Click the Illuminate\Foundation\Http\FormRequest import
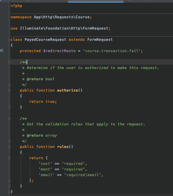This screenshot has width=173, height=196. [x=64, y=29]
